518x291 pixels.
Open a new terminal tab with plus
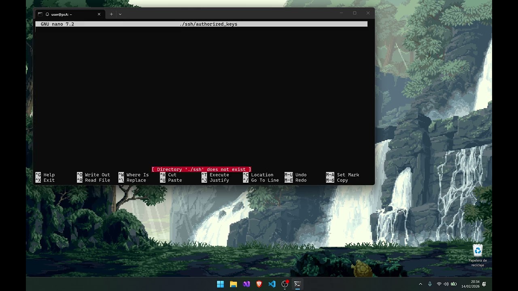[111, 14]
